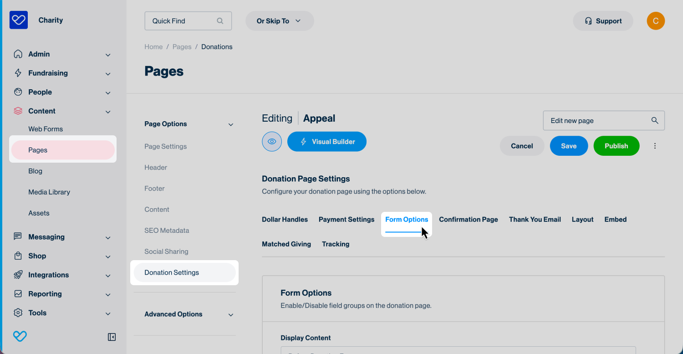
Task: Expand the Advanced Options section
Action: tap(231, 314)
